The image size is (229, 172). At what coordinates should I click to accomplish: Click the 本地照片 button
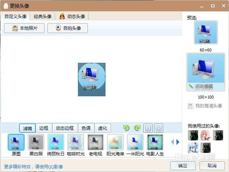pyautogui.click(x=24, y=28)
